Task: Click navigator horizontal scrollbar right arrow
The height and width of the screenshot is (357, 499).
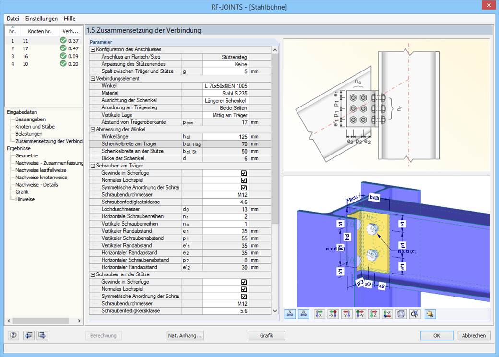Action: (x=79, y=321)
